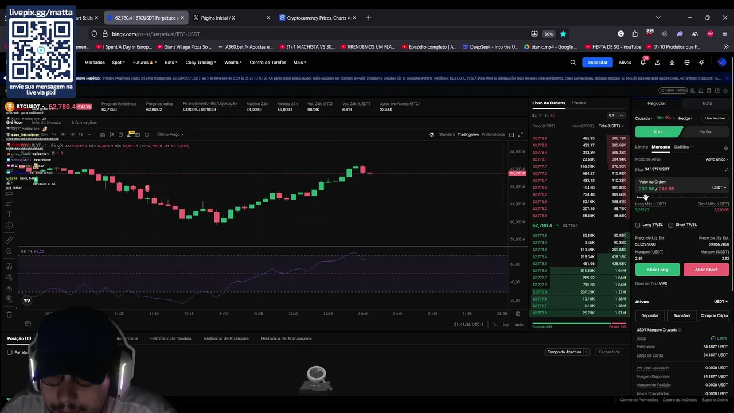Click the Usar Voucher button
The image size is (734, 413).
tap(715, 118)
